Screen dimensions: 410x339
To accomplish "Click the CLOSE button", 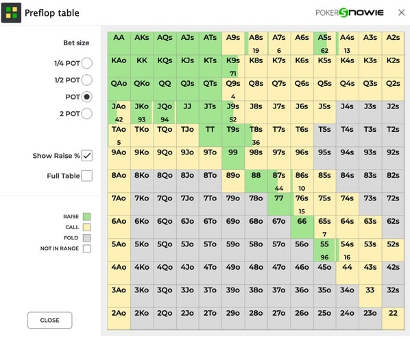I will (49, 320).
